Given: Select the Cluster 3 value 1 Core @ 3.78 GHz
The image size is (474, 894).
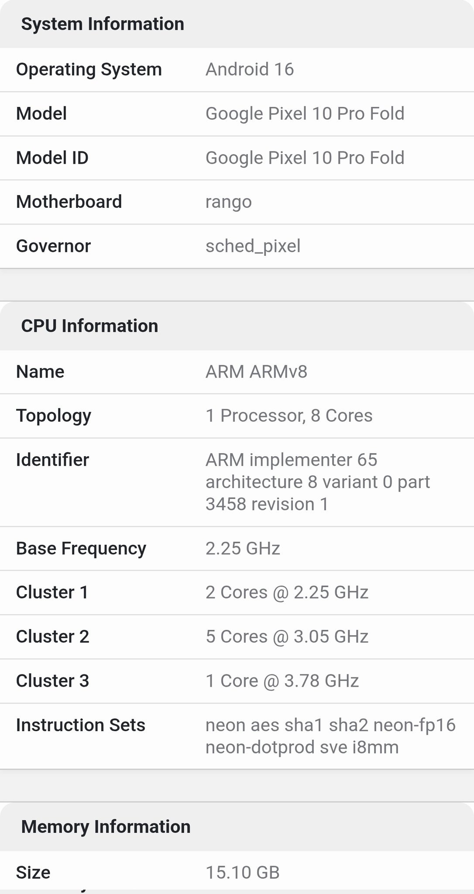Looking at the screenshot, I should [x=282, y=681].
